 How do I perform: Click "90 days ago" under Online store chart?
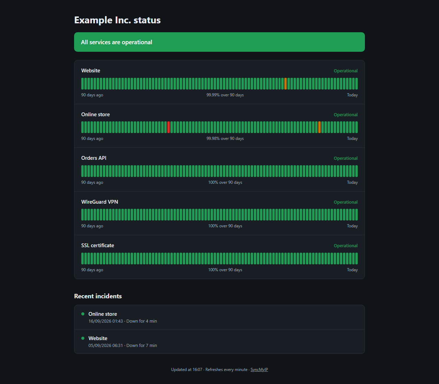(x=92, y=139)
